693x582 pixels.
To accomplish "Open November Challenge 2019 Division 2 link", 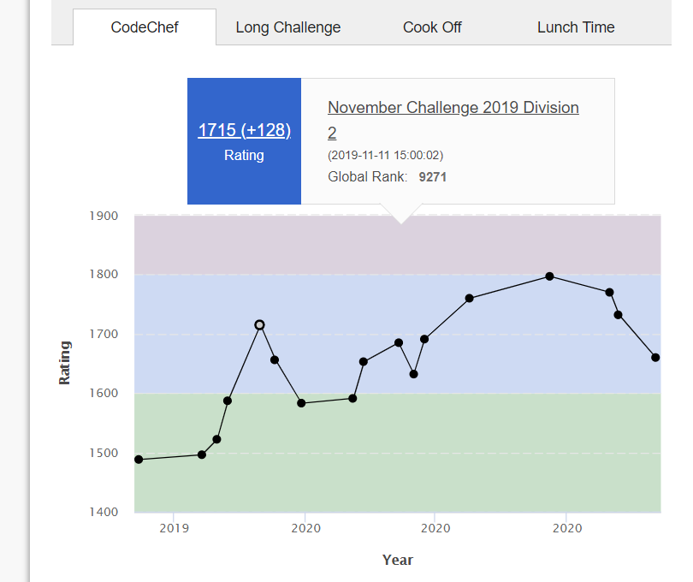I will click(x=453, y=120).
